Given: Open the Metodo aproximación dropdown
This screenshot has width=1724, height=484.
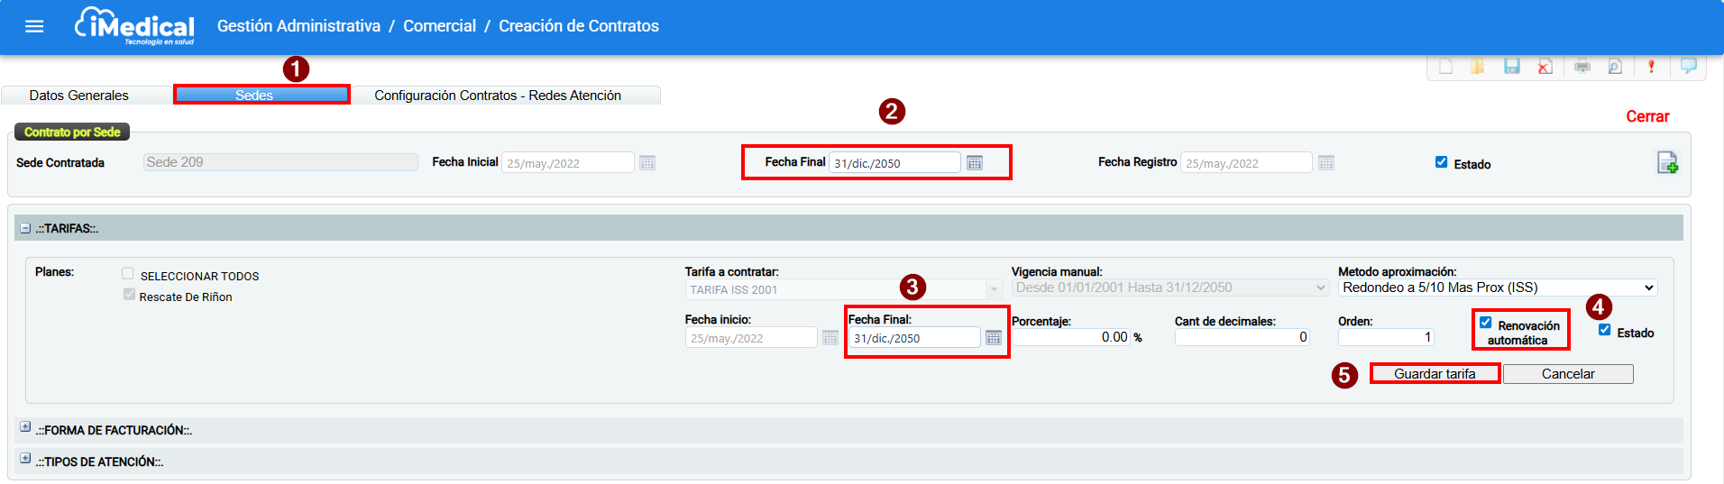Looking at the screenshot, I should click(1497, 288).
